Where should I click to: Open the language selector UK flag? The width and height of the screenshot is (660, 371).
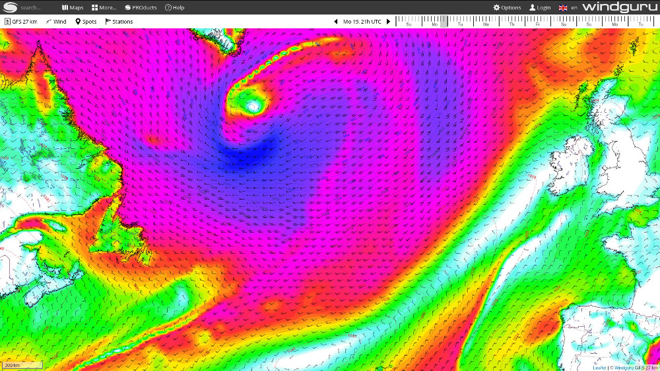(563, 8)
